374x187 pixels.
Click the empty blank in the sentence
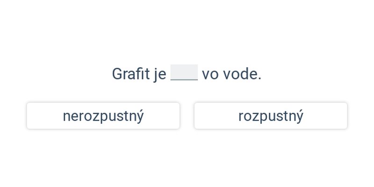pos(184,72)
